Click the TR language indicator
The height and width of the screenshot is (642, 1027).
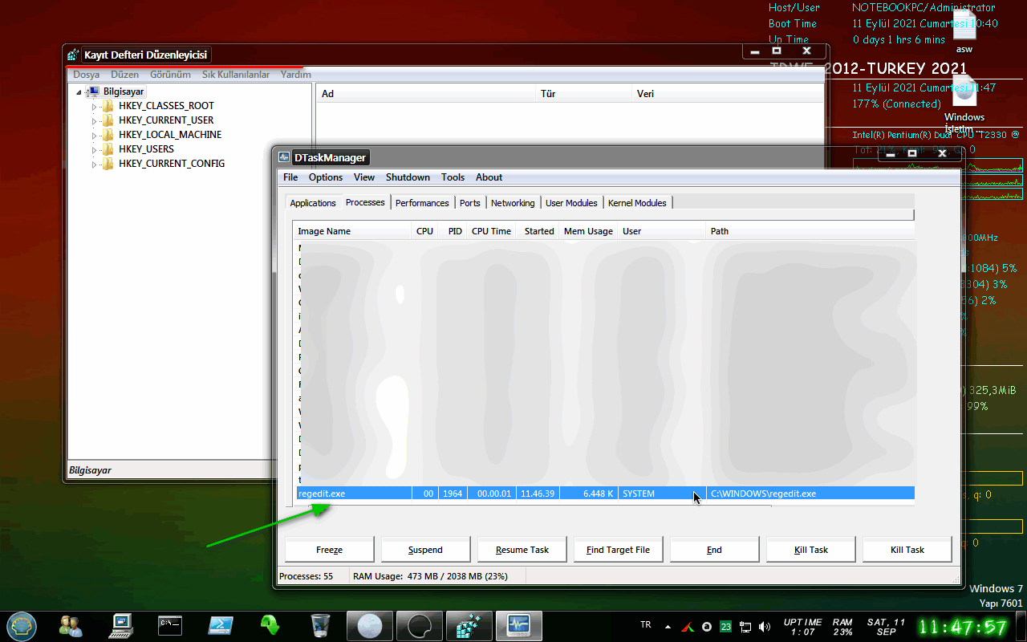(646, 624)
